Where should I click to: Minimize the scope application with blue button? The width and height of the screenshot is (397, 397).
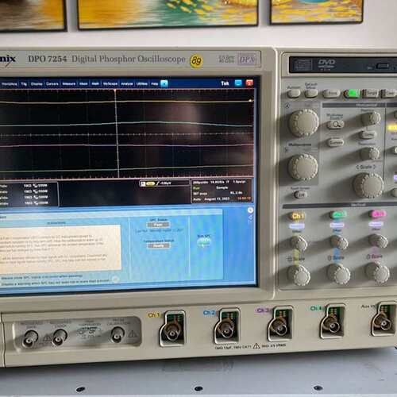click(x=238, y=83)
